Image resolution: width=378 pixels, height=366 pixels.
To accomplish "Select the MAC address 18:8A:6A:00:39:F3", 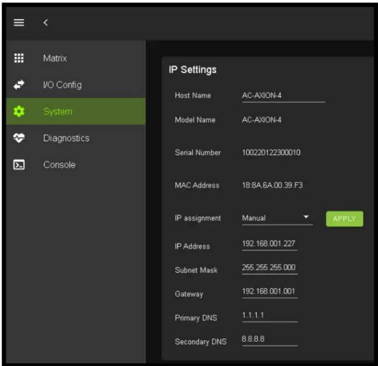I will pyautogui.click(x=272, y=185).
